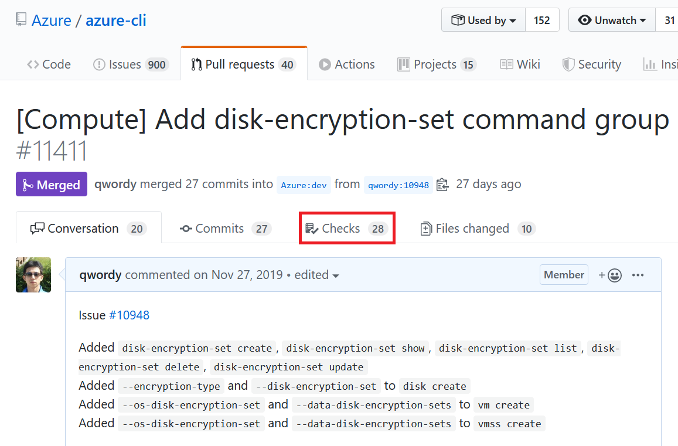Open the Projects tab
This screenshot has width=678, height=446.
pyautogui.click(x=437, y=64)
